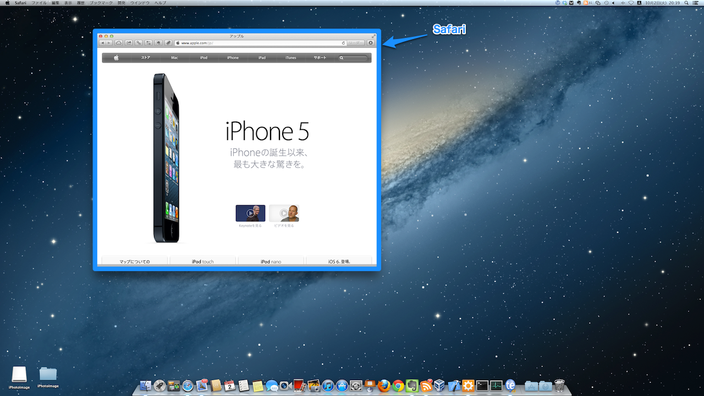The height and width of the screenshot is (396, 704).
Task: Click the サポート link in Apple navigation
Action: click(x=320, y=58)
